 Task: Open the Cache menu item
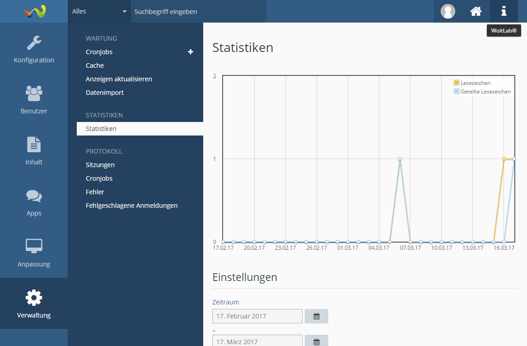95,65
